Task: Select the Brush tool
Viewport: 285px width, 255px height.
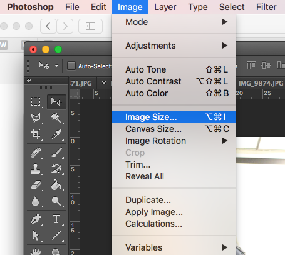Action: 56,152
